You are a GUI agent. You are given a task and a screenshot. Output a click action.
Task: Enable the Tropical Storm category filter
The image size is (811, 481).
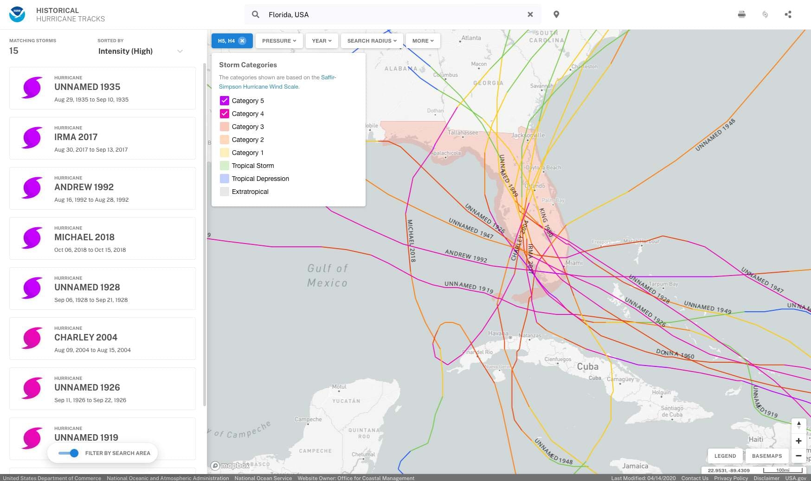tap(225, 165)
